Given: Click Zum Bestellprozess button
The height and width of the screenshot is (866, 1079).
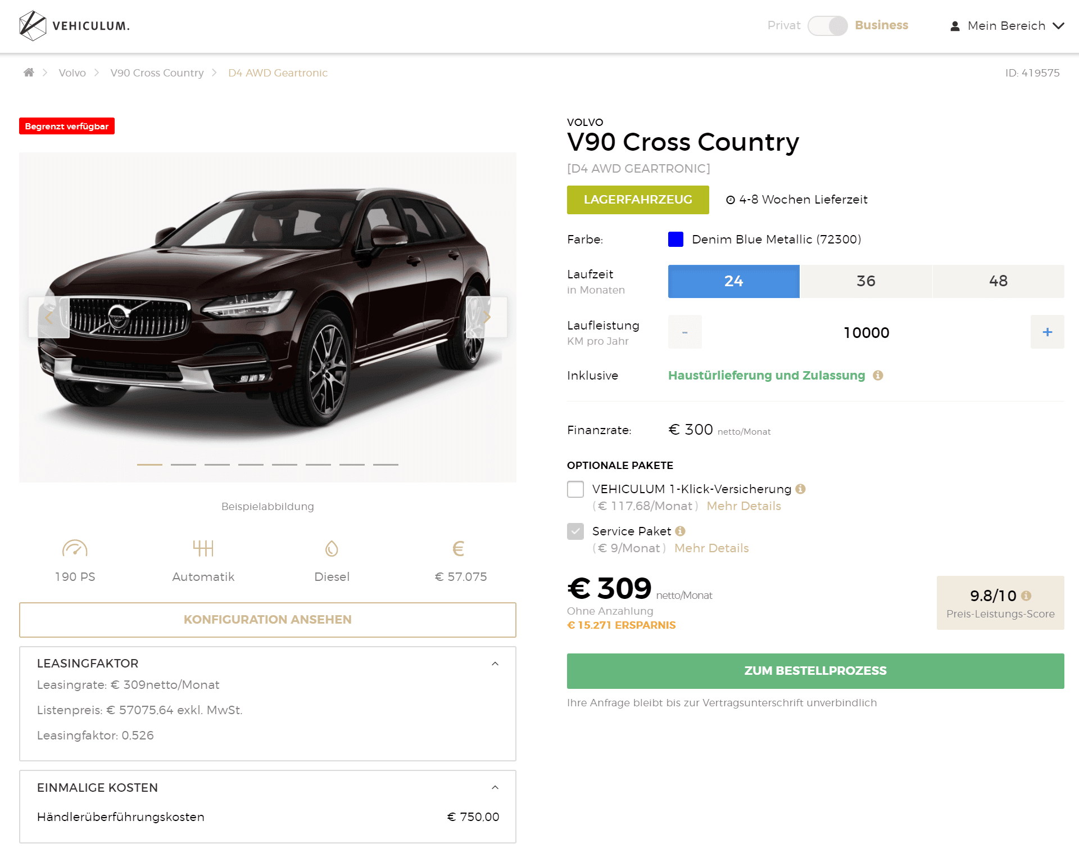Looking at the screenshot, I should click(x=815, y=671).
